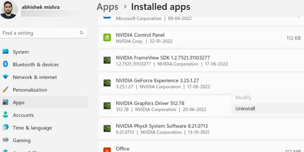Screen dimensions: 304x152
Task: Click the Apps breadcrumb link
Action: coord(108,7)
